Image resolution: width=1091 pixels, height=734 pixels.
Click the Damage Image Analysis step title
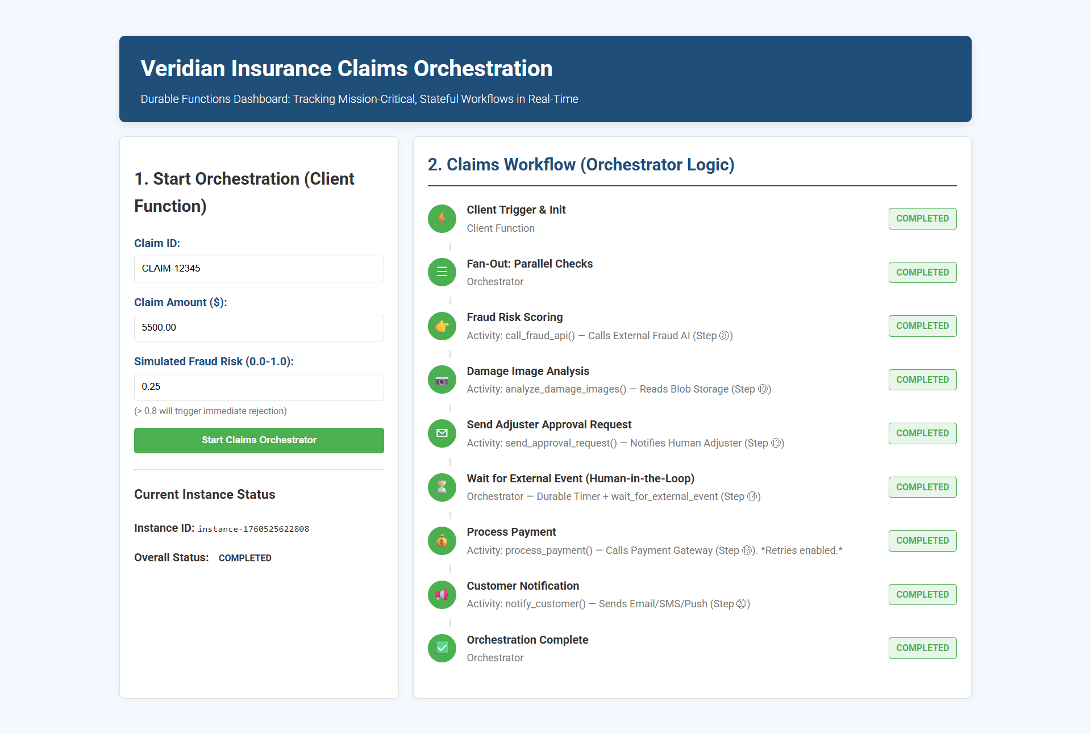[527, 371]
